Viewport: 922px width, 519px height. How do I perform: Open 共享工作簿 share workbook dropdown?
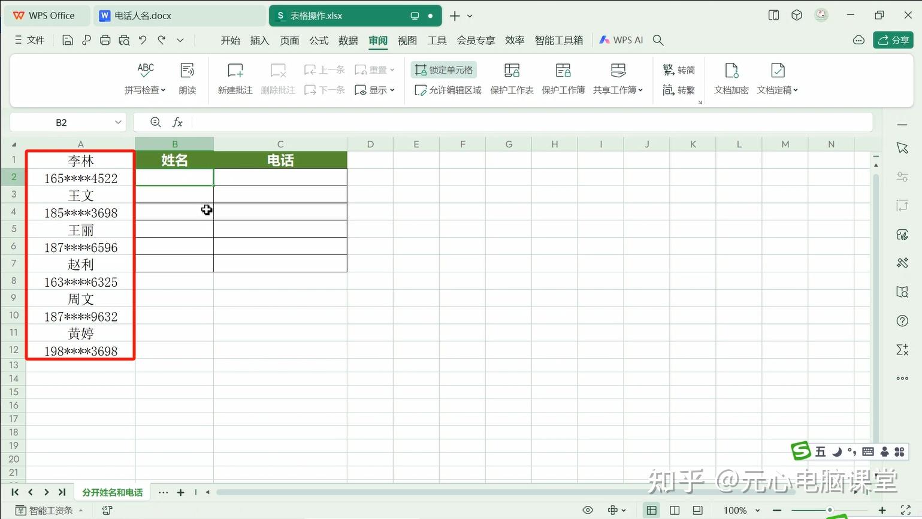tap(618, 78)
